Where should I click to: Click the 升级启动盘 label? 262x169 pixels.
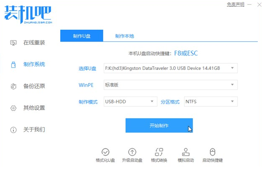[x=132, y=160]
